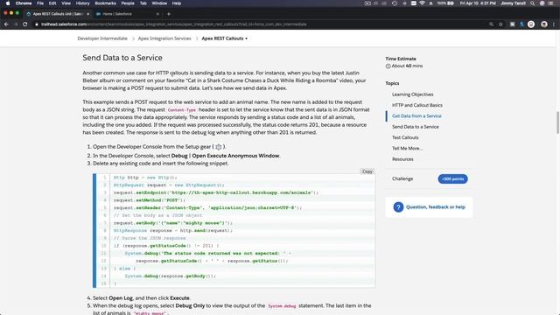Jump to the Tell Me More topic

point(407,148)
